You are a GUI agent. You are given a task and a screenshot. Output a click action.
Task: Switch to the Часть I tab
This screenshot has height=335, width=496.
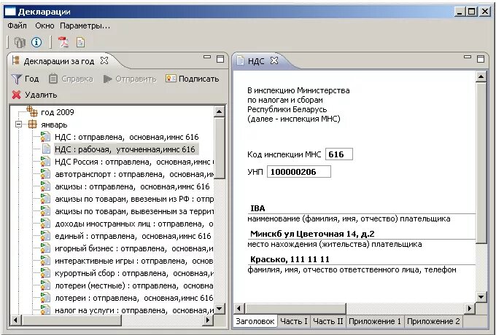click(294, 321)
